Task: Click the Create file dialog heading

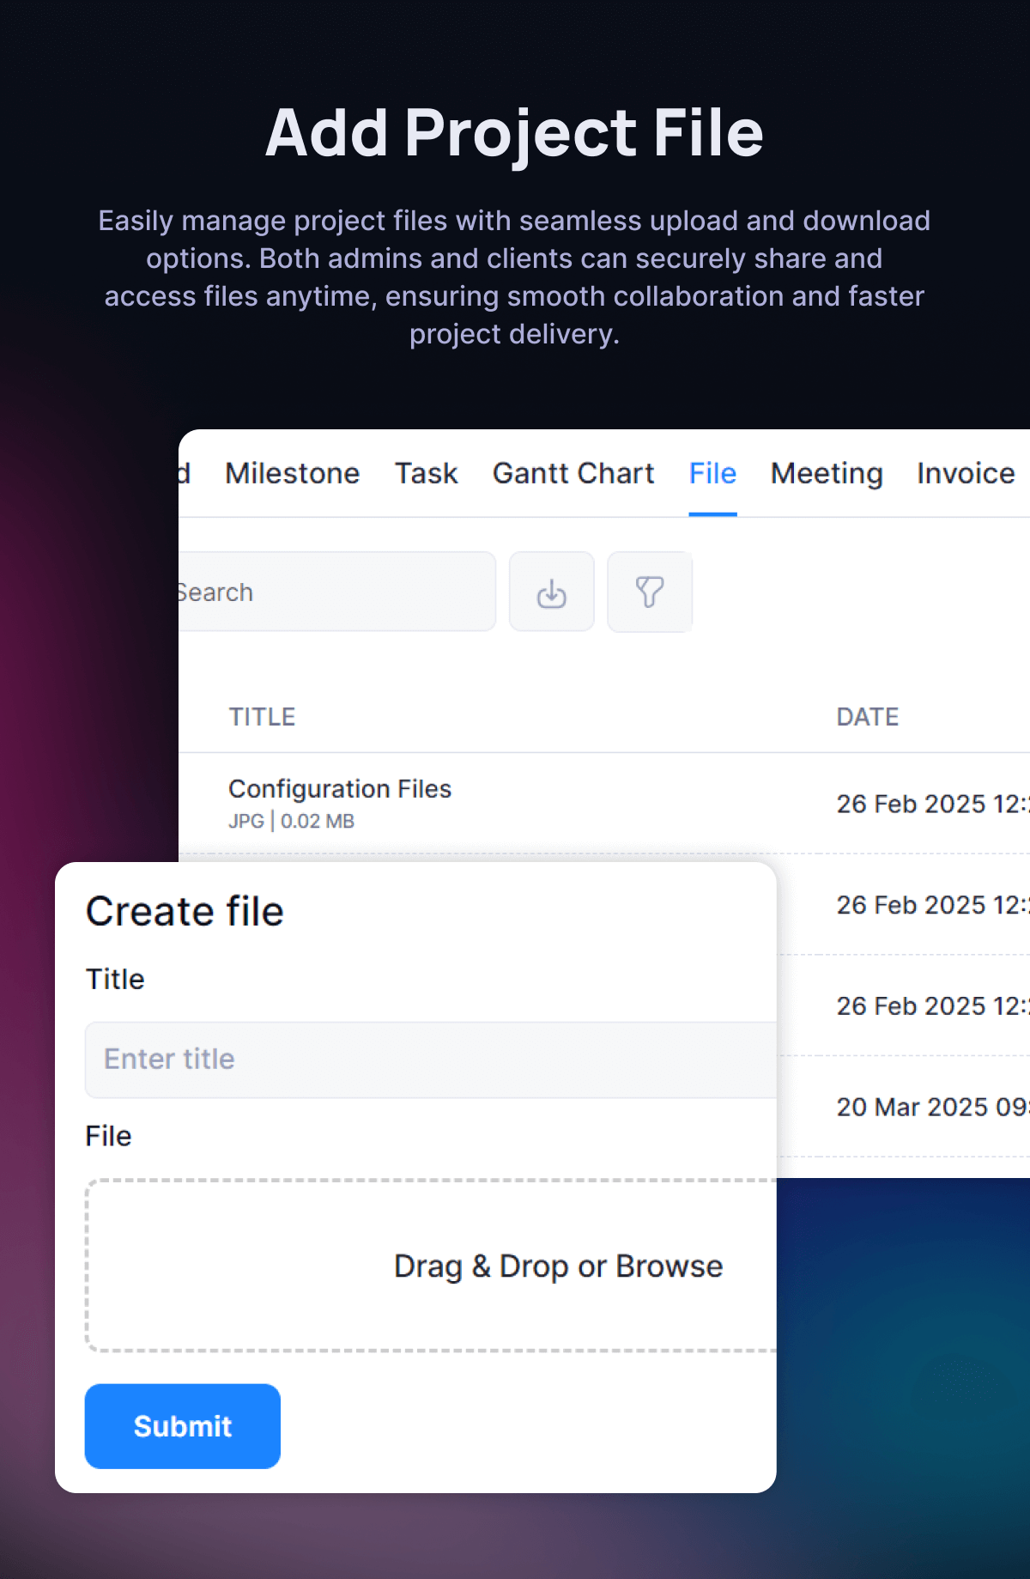Action: pos(185,911)
